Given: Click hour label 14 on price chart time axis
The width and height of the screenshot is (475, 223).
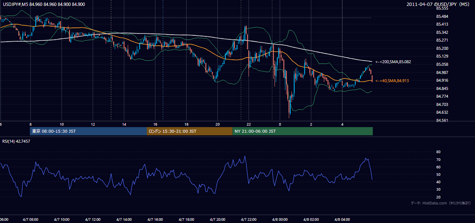Looking at the screenshot, I should click(x=124, y=124).
